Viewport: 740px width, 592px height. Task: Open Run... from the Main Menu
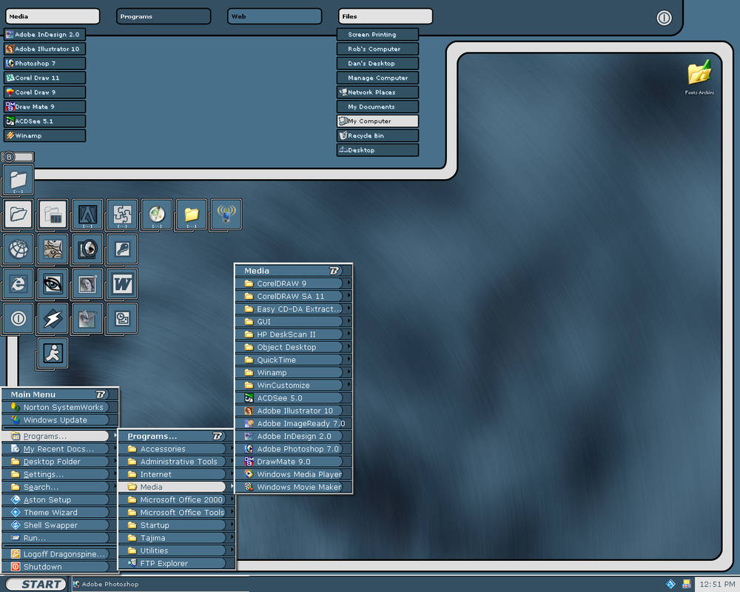tap(60, 538)
